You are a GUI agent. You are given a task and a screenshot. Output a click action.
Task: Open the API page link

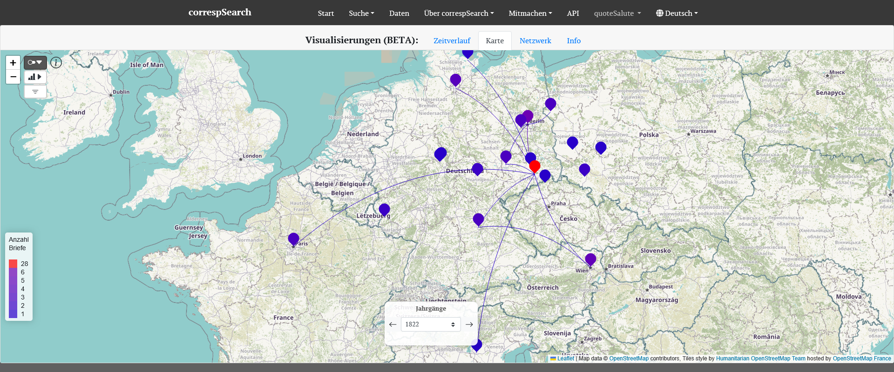point(573,13)
